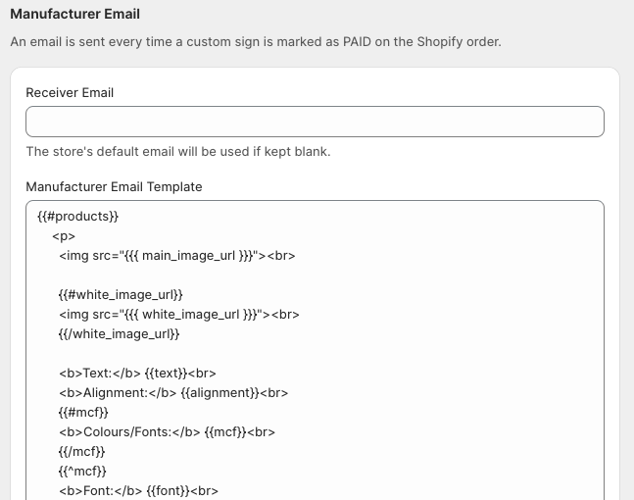Screen dimensions: 634x500
Task: Click the {{#mcf}} opening tag line
Action: [83, 412]
